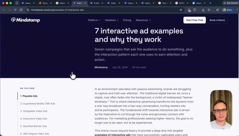This screenshot has width=239, height=136.
Task: Open the Extensions puzzle menu
Action: [x=195, y=10]
